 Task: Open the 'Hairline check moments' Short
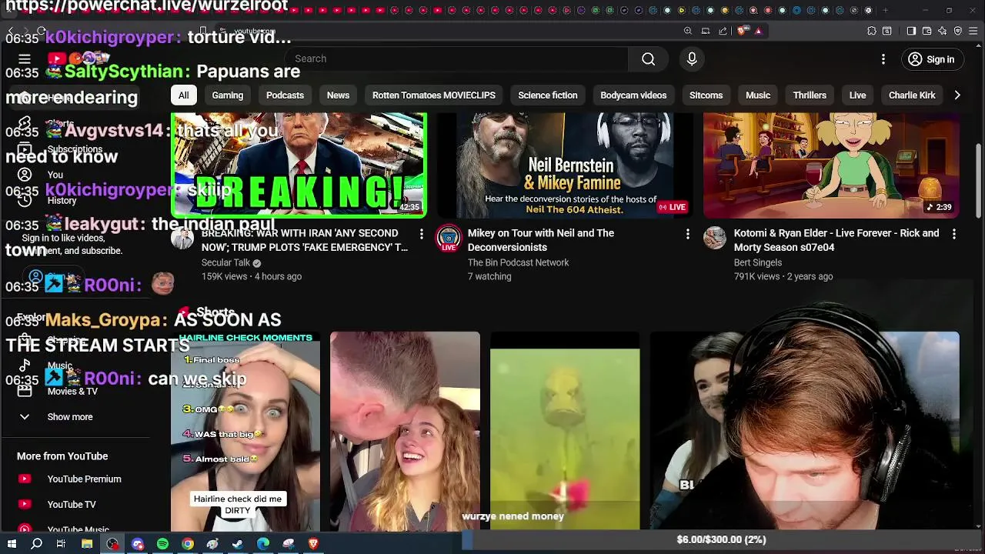[x=245, y=431]
